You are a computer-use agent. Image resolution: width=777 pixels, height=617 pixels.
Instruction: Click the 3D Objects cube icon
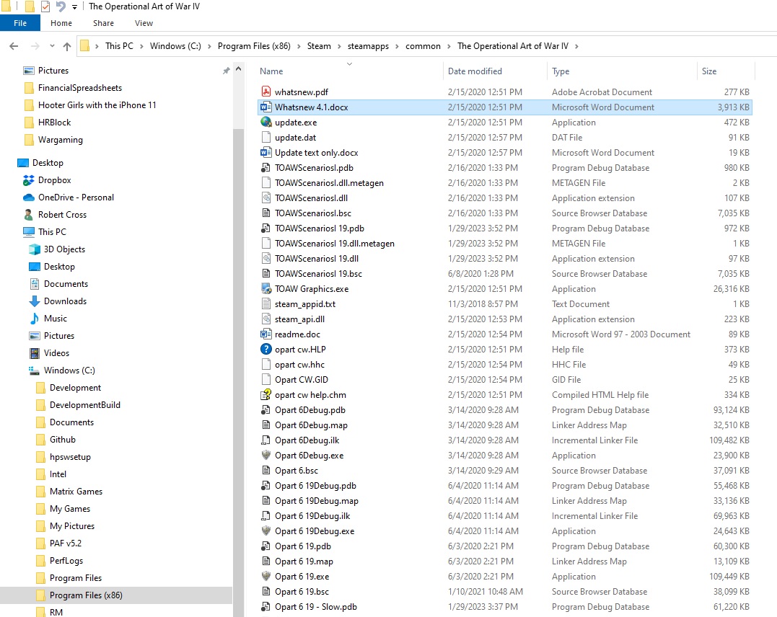(x=35, y=249)
